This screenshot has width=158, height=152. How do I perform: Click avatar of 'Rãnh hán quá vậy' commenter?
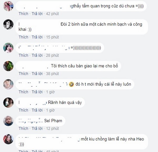[8, 102]
